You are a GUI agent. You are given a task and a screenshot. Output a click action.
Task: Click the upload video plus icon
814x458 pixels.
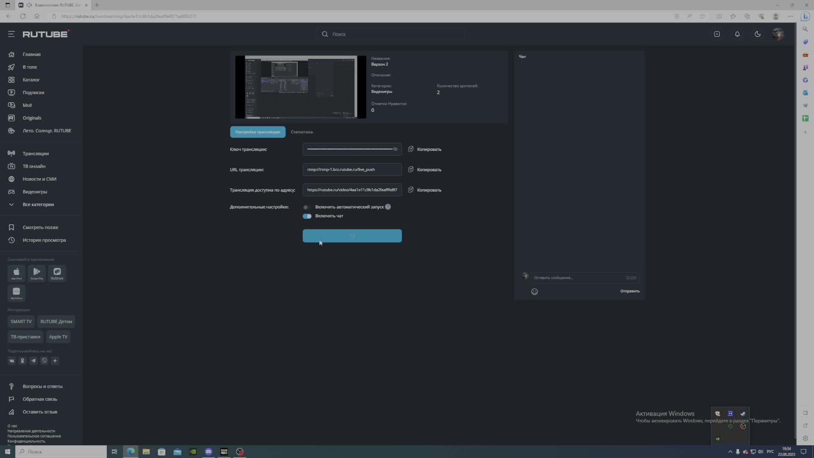(x=717, y=34)
